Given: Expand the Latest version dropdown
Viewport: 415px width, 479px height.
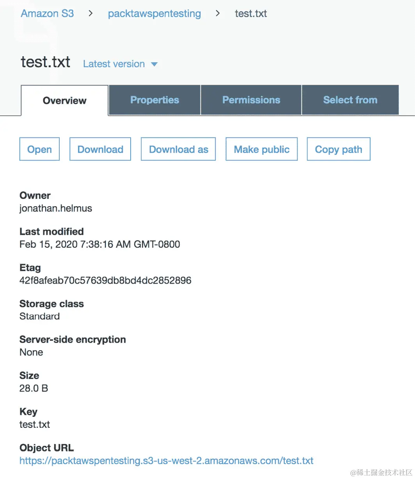Looking at the screenshot, I should [120, 64].
